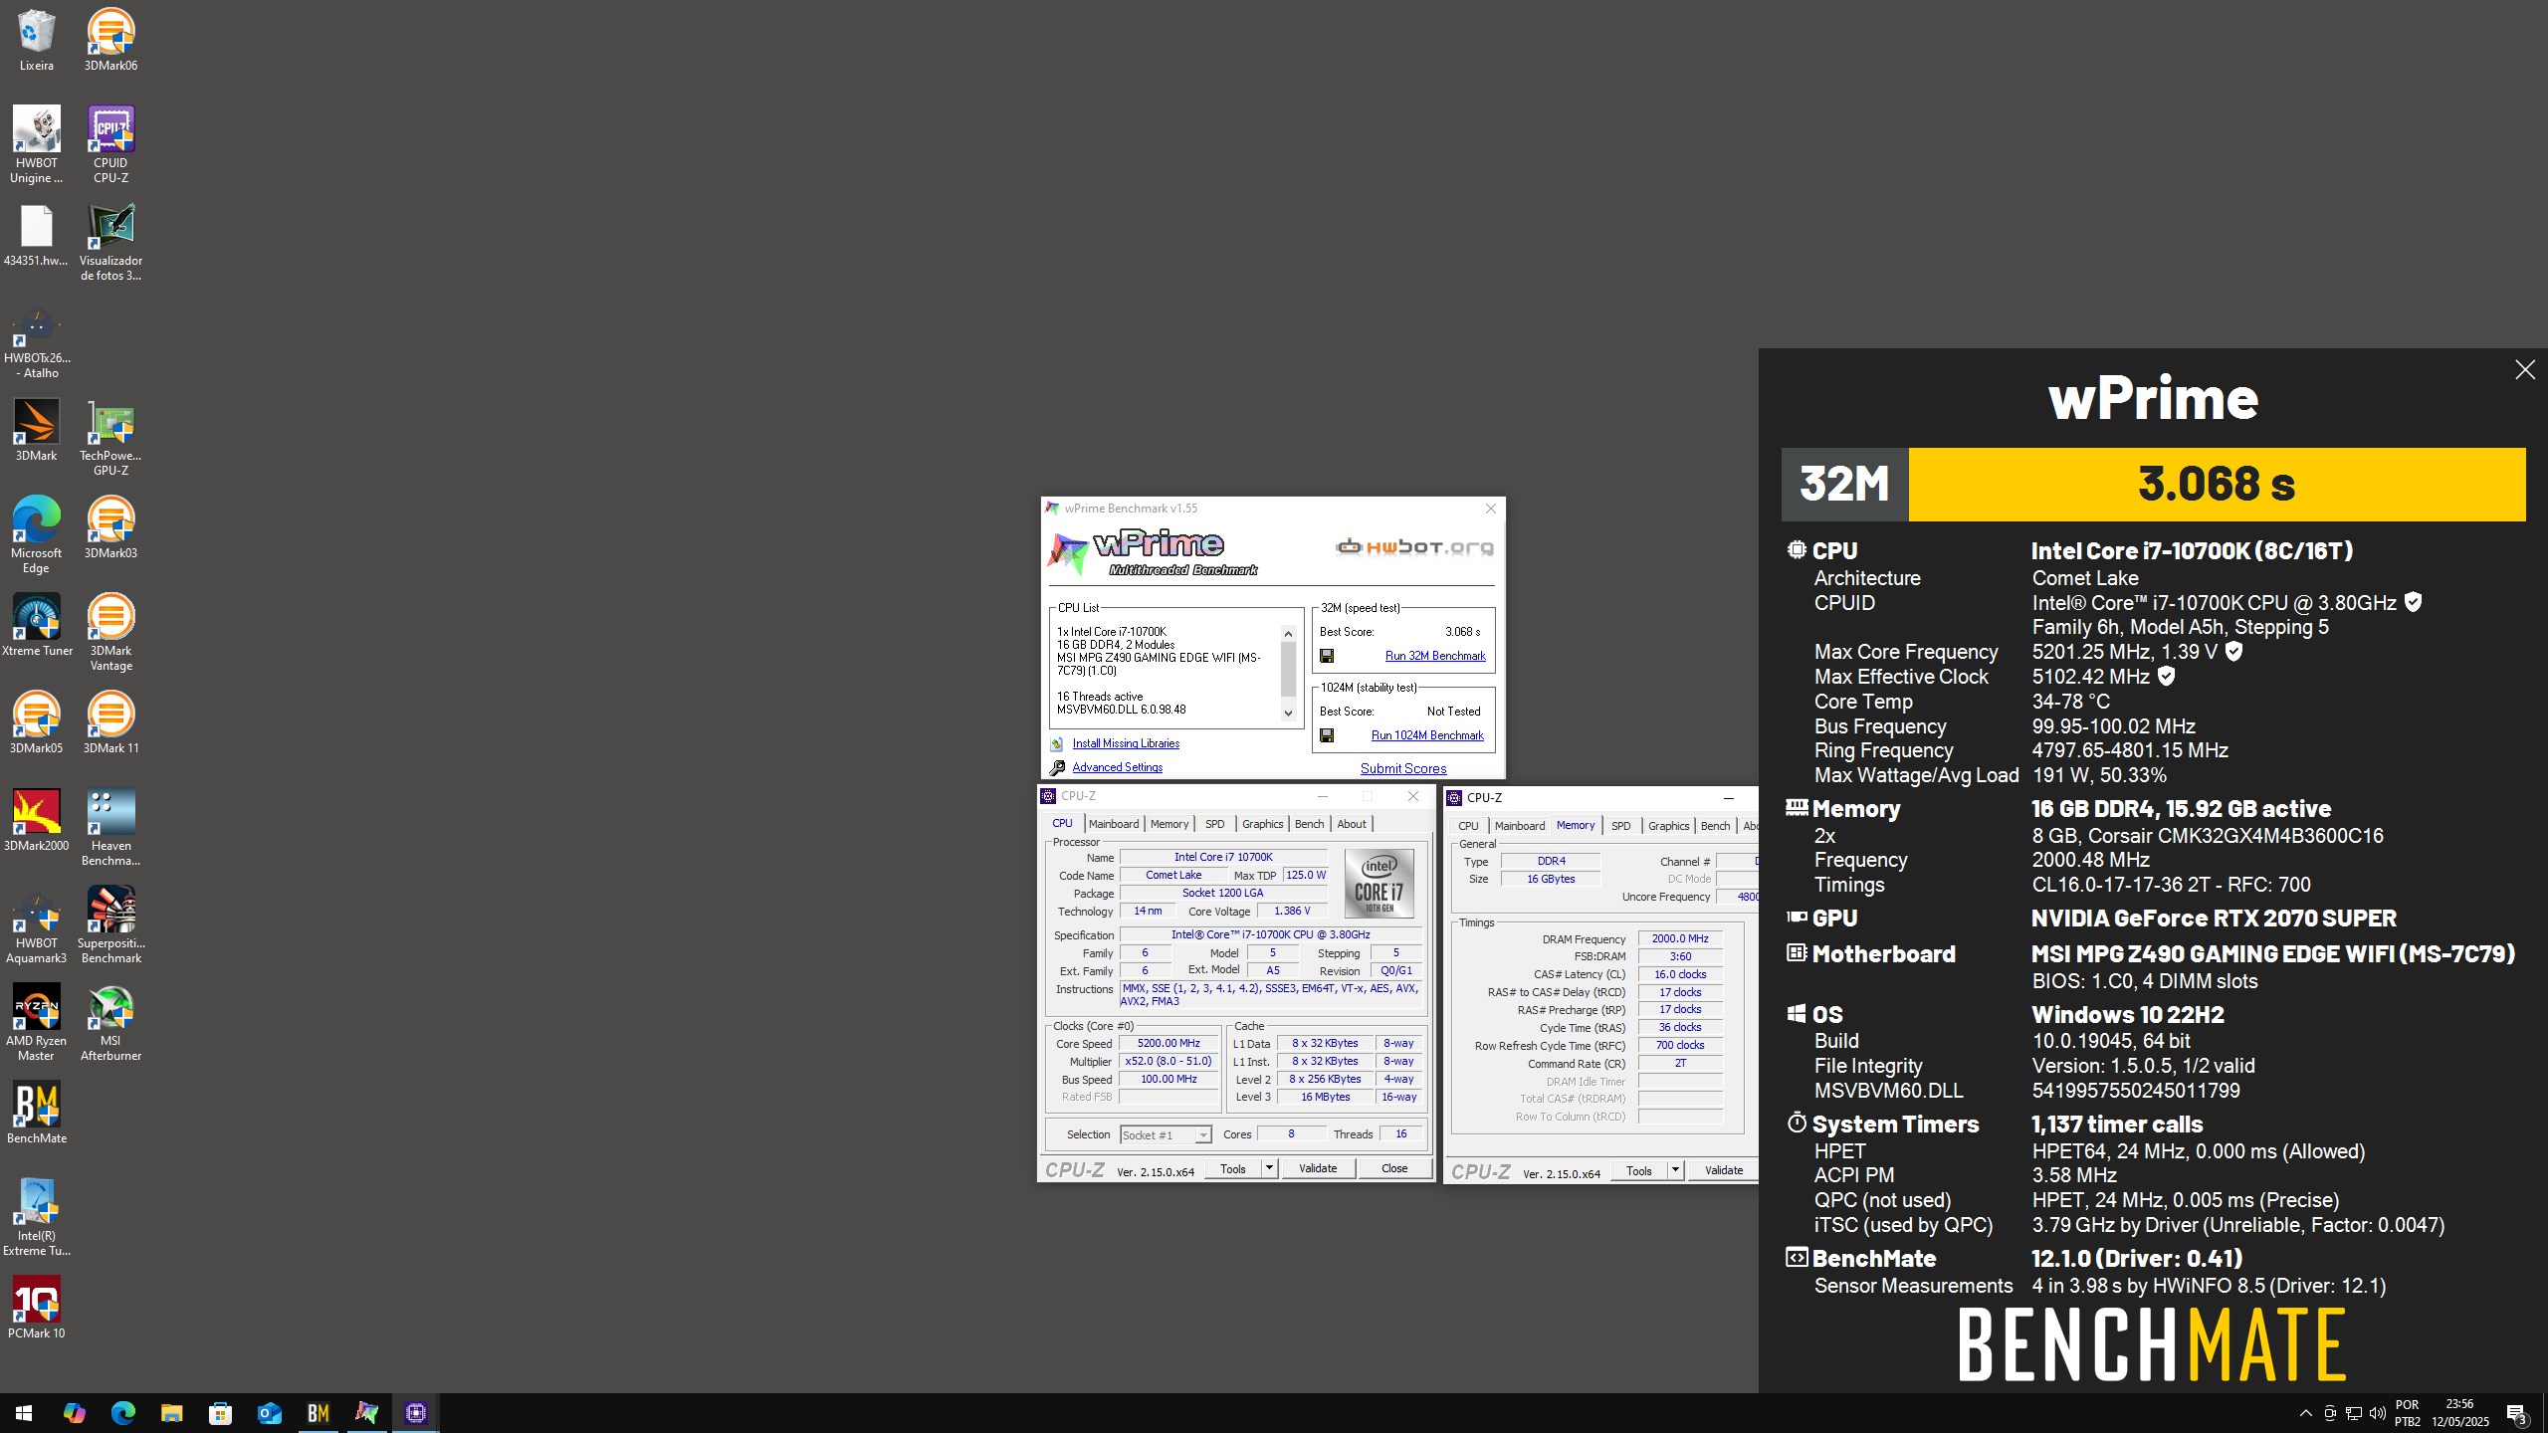Launch the 3DMark03 desktop shortcut
The height and width of the screenshot is (1433, 2548).
tap(110, 527)
